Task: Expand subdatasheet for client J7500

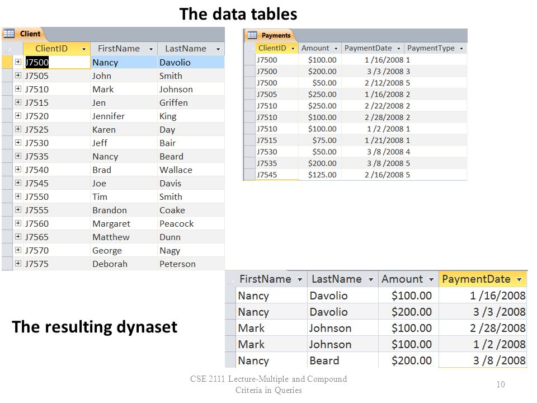Action: (x=18, y=62)
